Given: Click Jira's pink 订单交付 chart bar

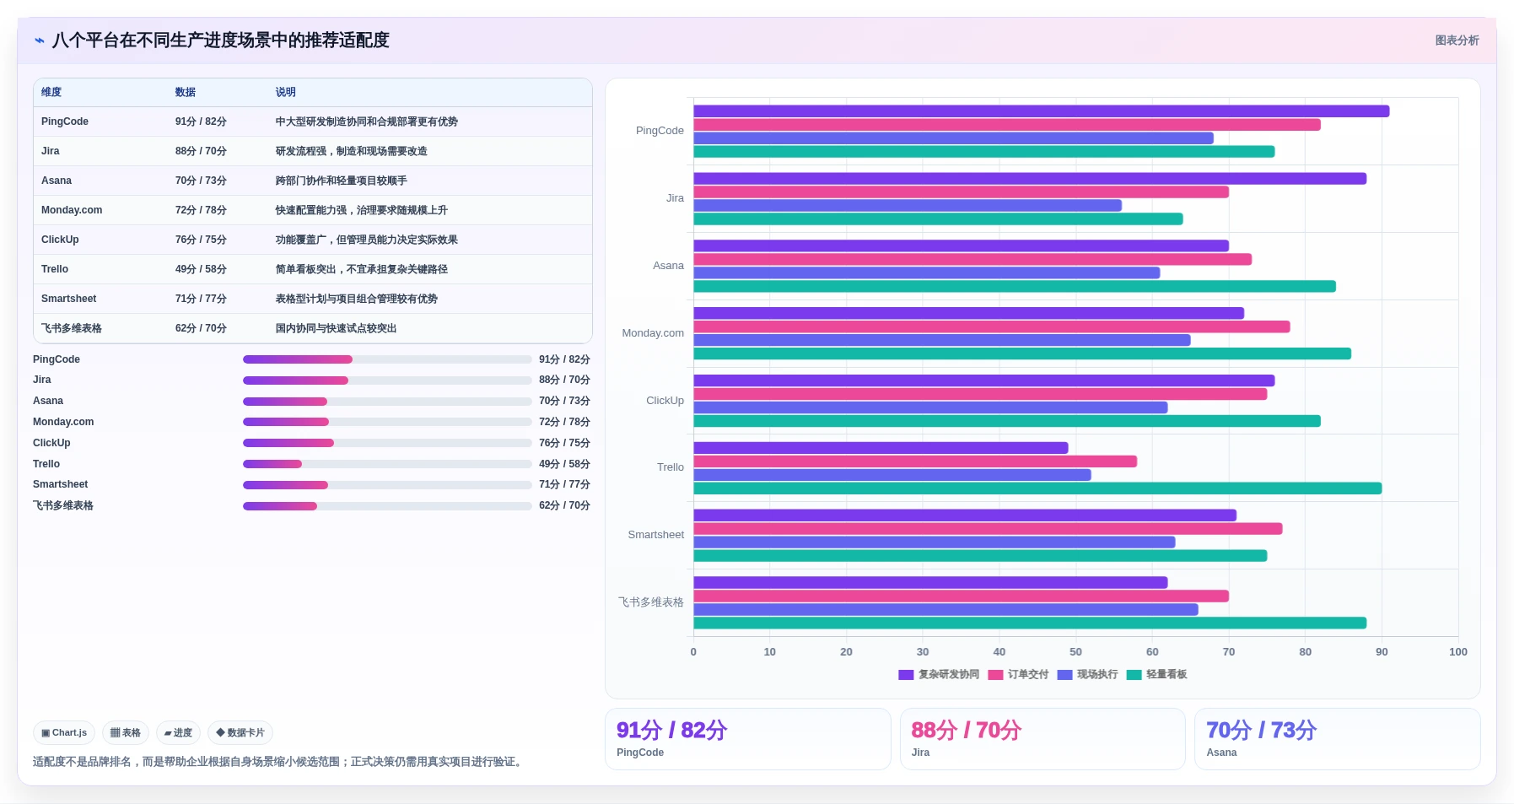Looking at the screenshot, I should (961, 192).
